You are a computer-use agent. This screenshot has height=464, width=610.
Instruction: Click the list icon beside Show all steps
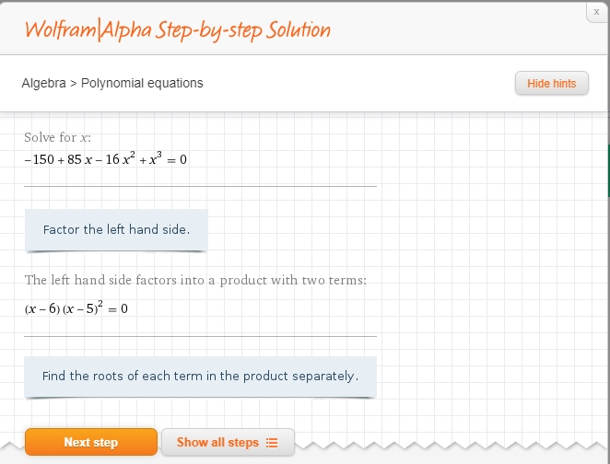(x=272, y=443)
